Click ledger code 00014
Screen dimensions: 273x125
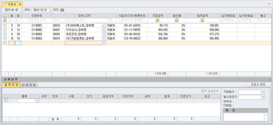(57, 38)
